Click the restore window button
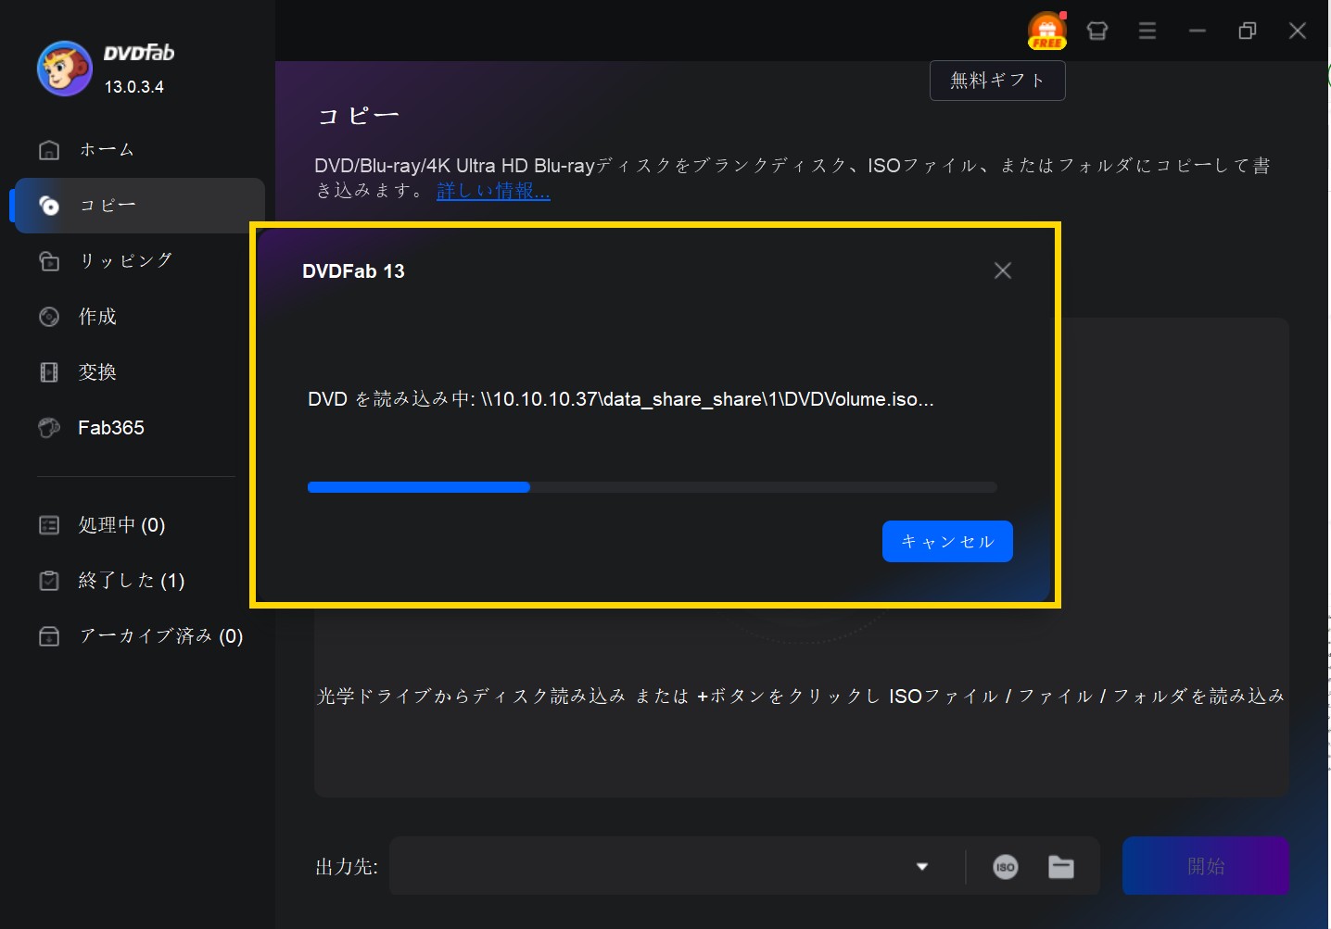Image resolution: width=1331 pixels, height=929 pixels. click(x=1248, y=31)
